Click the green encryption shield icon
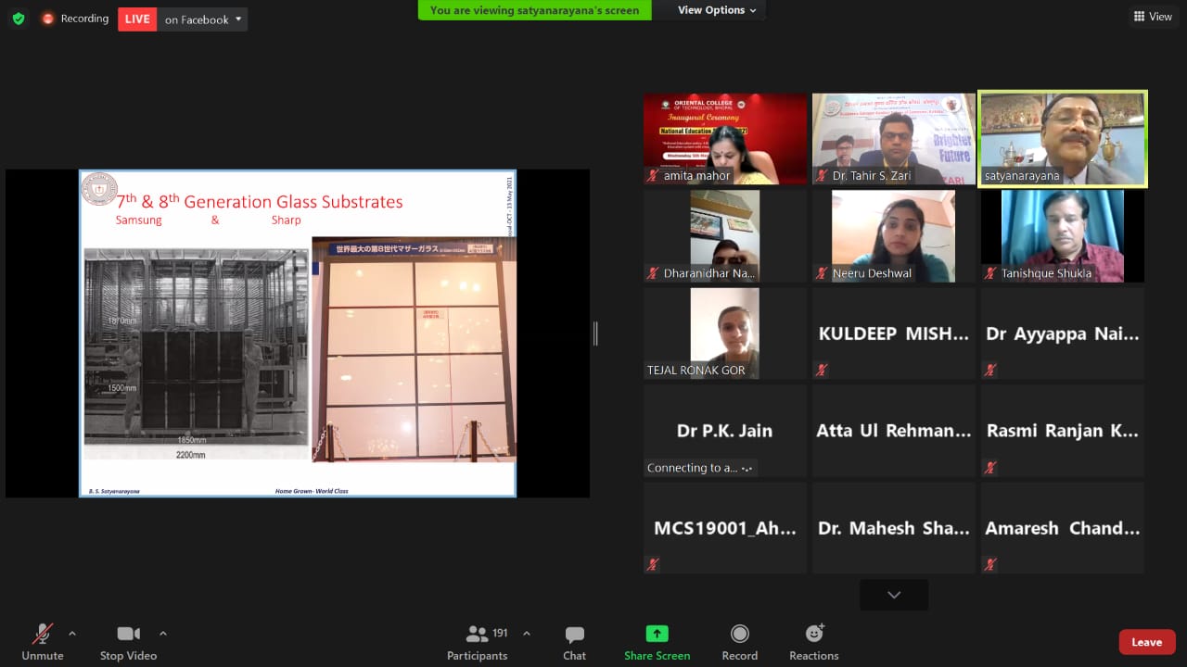1187x667 pixels. coord(18,19)
